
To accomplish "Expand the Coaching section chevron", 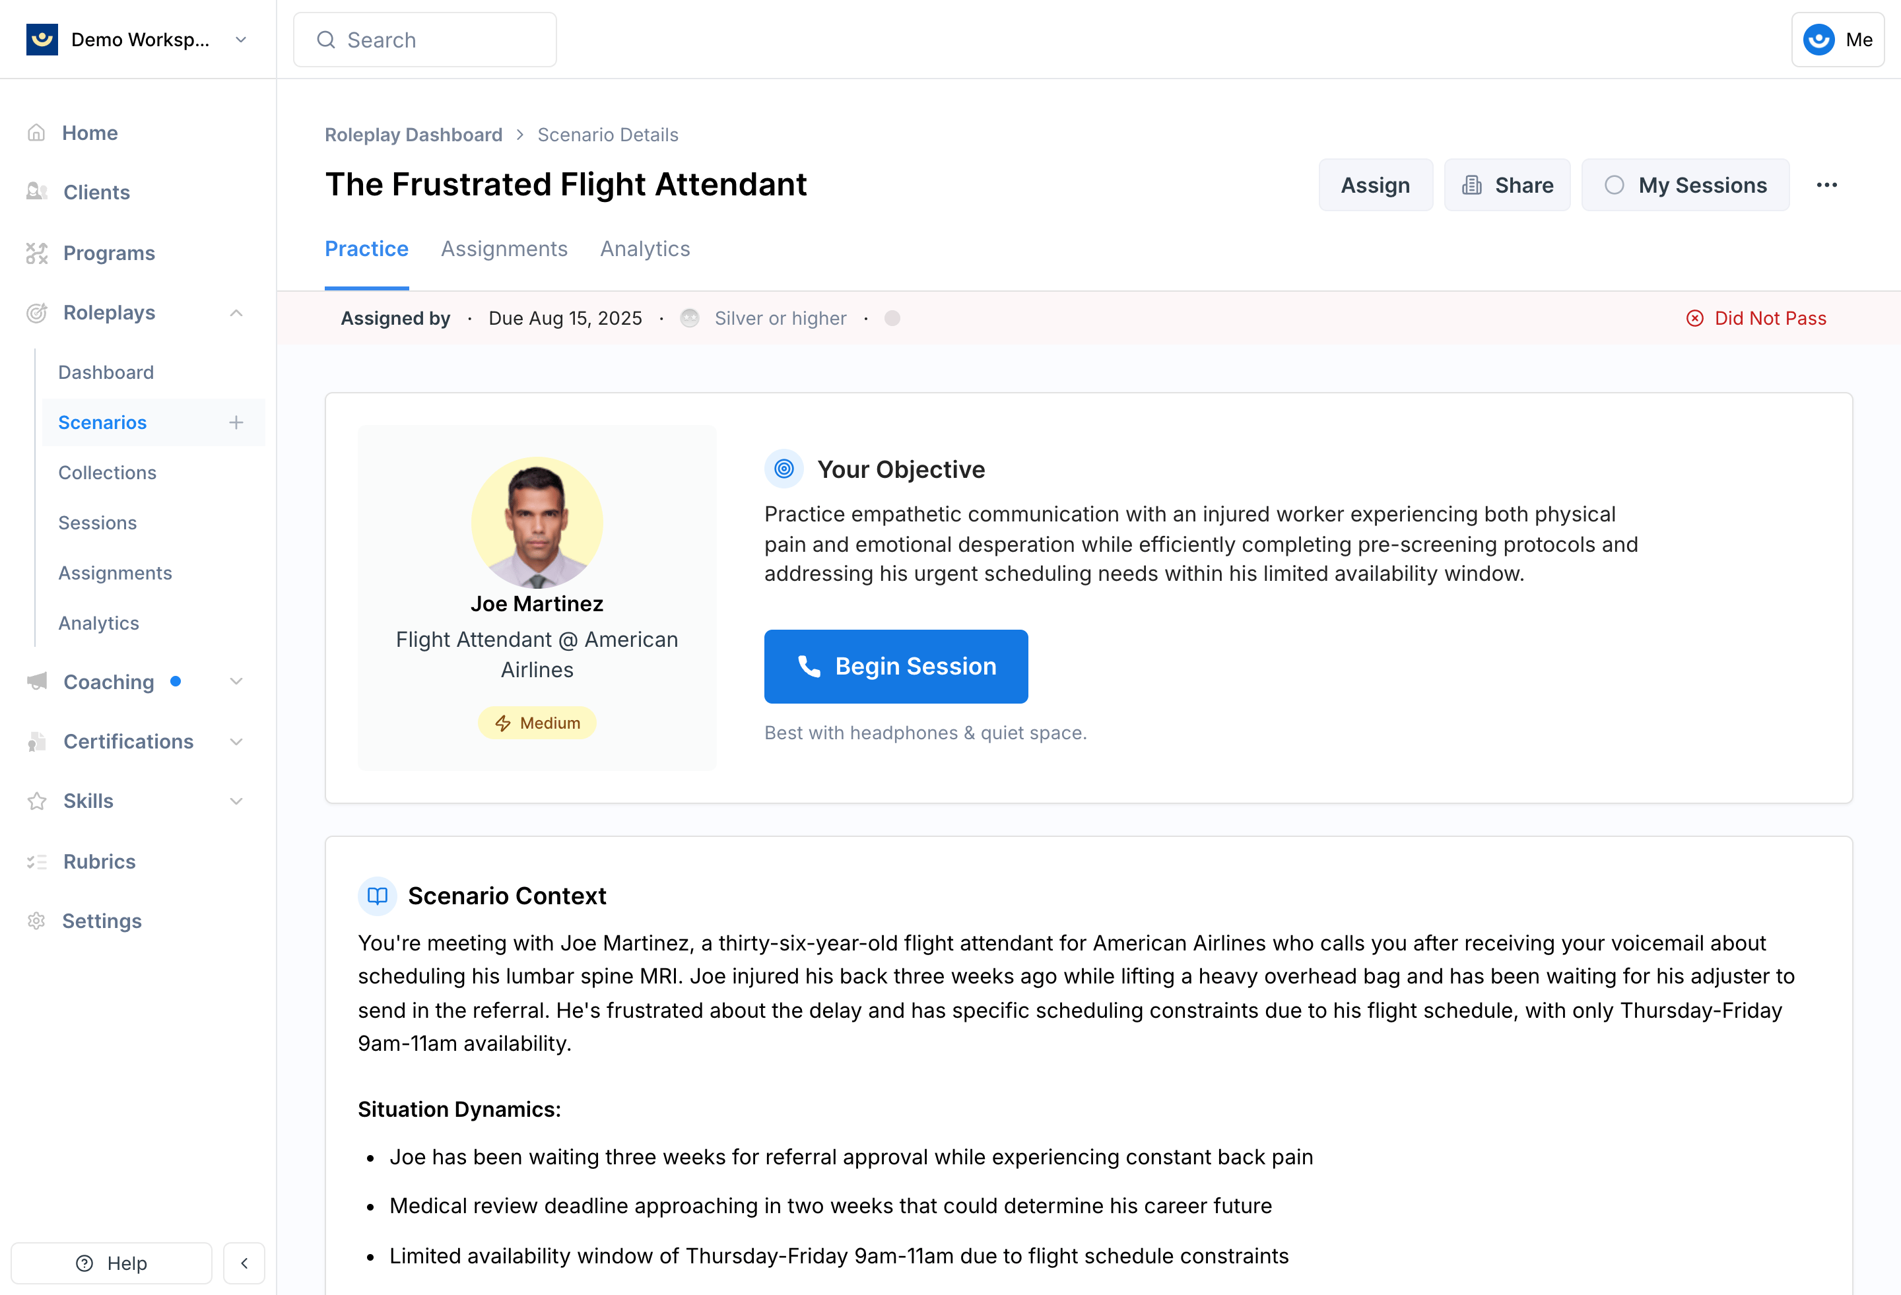I will [x=236, y=681].
